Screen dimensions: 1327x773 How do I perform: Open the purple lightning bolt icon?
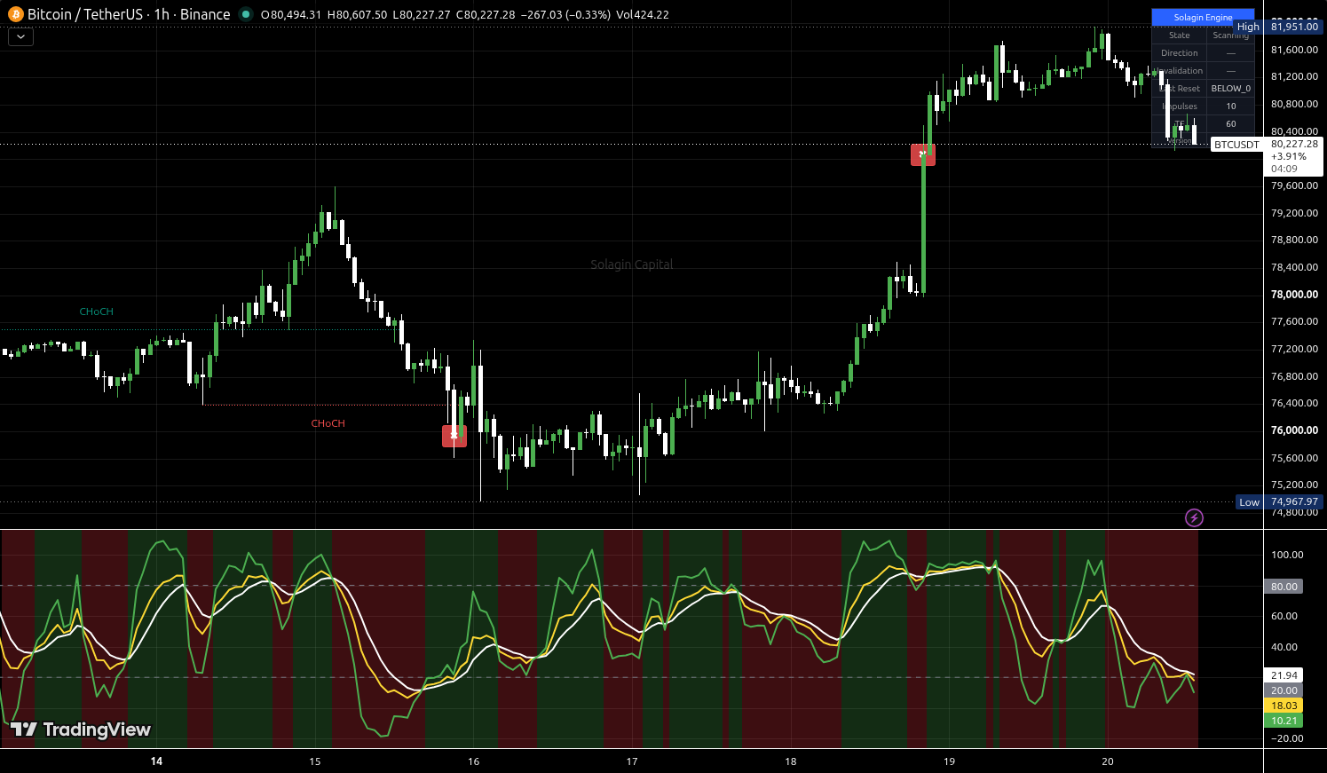1195,517
